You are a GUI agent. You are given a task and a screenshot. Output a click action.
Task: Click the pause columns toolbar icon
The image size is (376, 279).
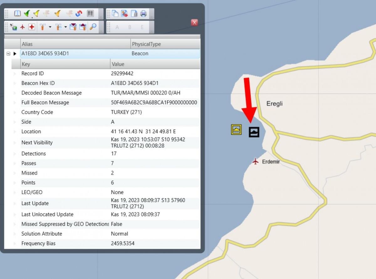(90, 13)
